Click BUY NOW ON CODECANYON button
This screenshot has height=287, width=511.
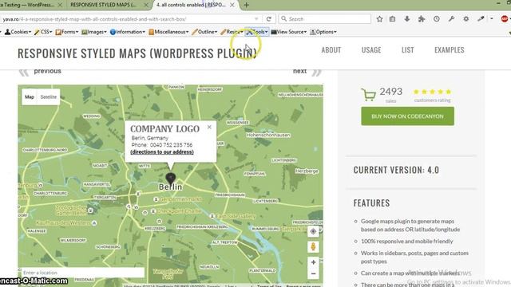[407, 116]
